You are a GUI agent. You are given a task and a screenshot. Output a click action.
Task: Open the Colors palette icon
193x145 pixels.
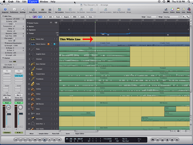(x=172, y=9)
